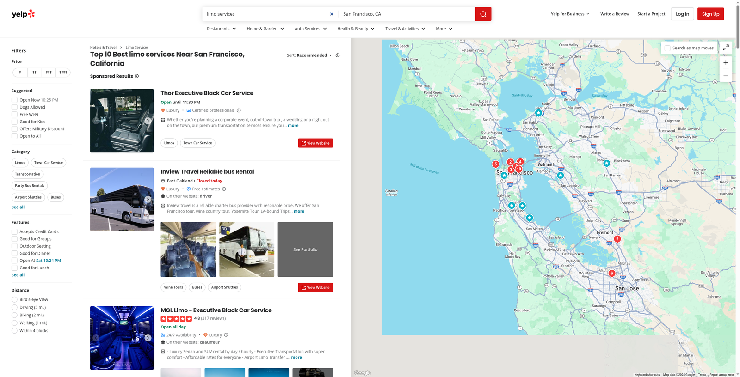Show the Sponsored Results info tooltip
740x377 pixels.
click(136, 76)
